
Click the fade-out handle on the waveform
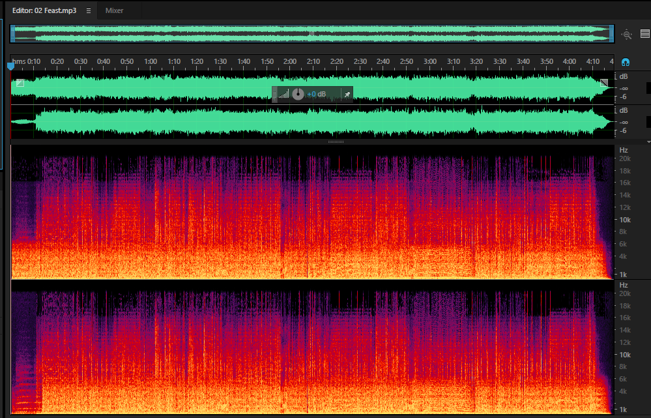pyautogui.click(x=604, y=83)
